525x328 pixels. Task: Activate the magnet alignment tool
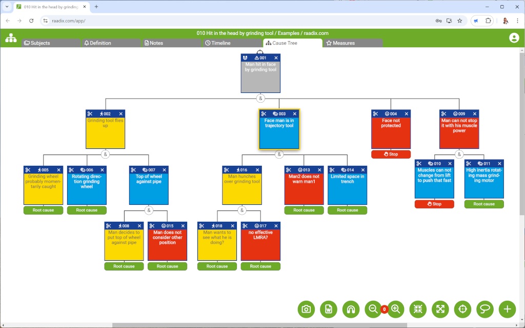pyautogui.click(x=351, y=310)
